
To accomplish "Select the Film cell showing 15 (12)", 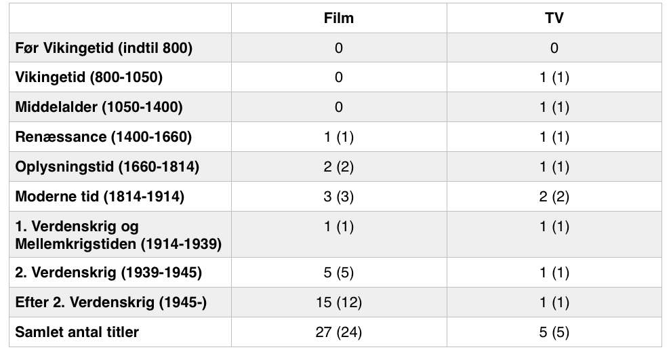I will point(338,302).
